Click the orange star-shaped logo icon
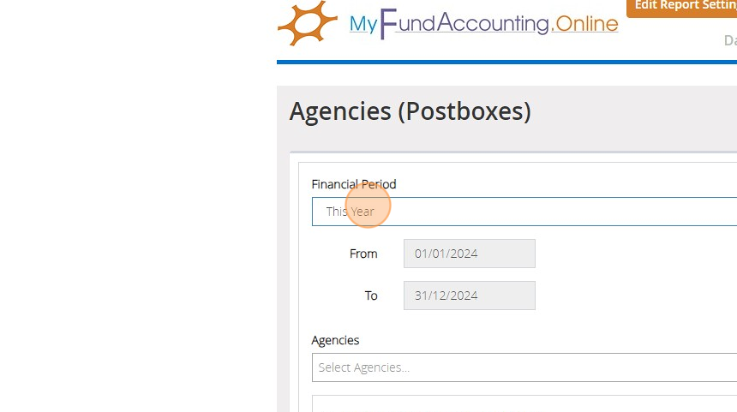737x412 pixels. point(308,23)
